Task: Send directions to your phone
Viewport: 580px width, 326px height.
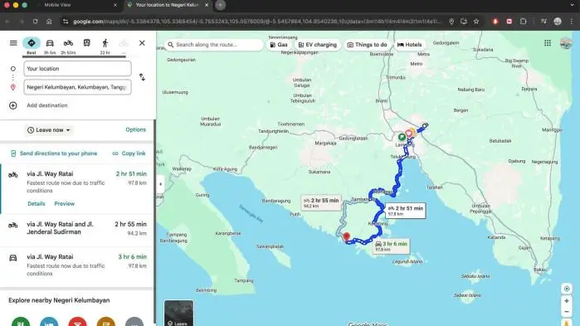Action: pos(54,153)
